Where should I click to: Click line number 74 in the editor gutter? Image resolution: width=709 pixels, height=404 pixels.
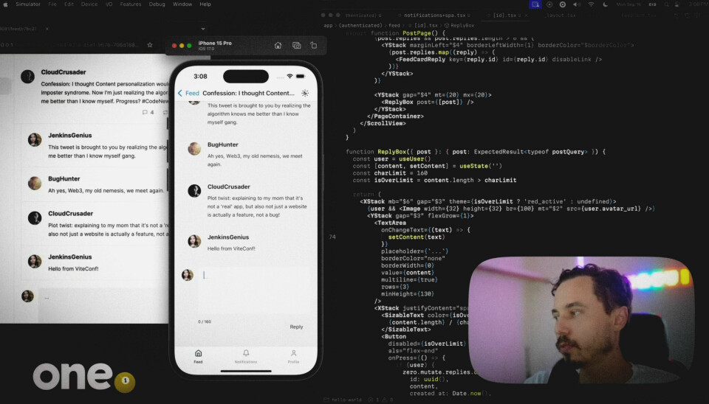pyautogui.click(x=332, y=237)
